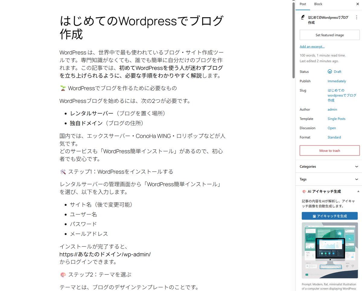Click Last edited 2 minutes ago text
Image resolution: width=362 pixels, height=291 pixels.
point(319,61)
